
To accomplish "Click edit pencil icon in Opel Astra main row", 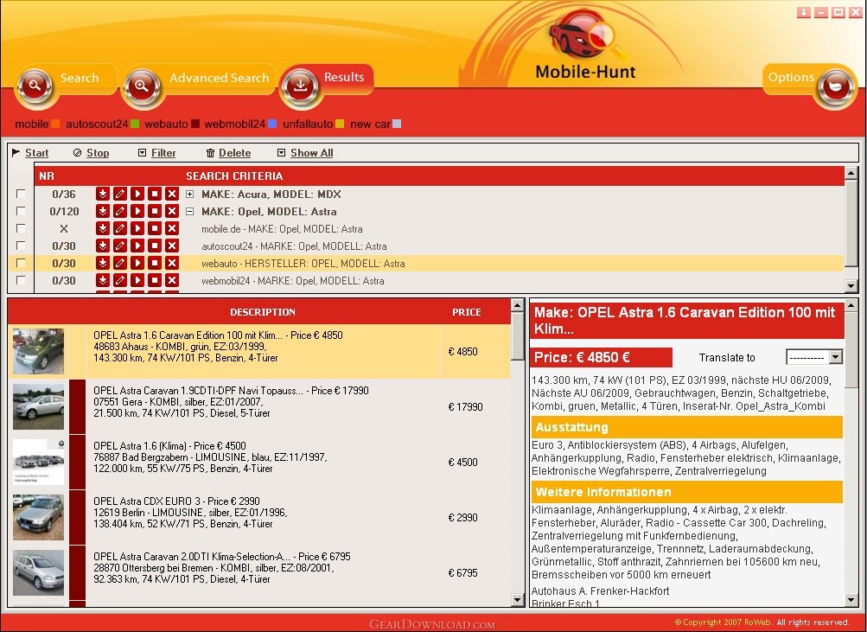I will point(119,211).
